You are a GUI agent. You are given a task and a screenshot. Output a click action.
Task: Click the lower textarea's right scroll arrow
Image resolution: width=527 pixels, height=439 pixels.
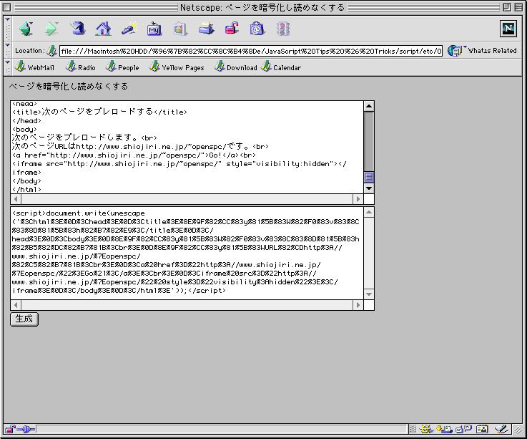[358, 305]
